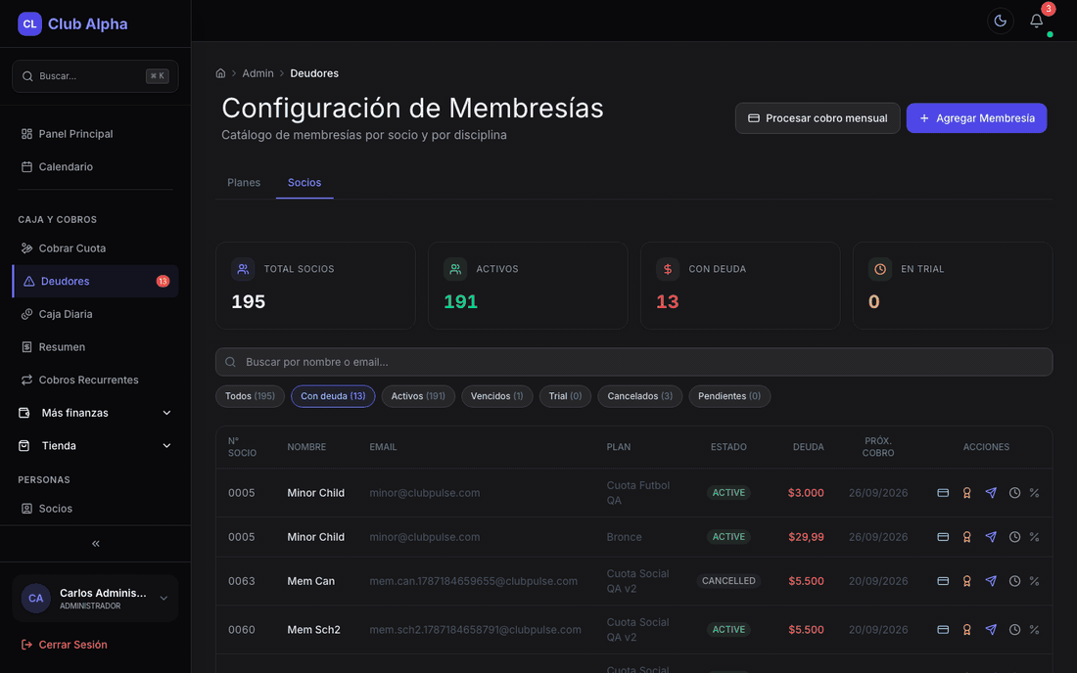This screenshot has height=673, width=1077.
Task: Click minor@clubpulse.com in Bronce row
Action: point(425,536)
